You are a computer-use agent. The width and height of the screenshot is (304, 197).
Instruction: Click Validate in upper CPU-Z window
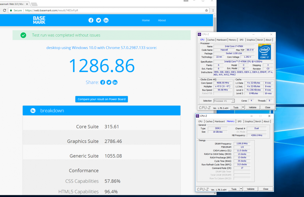coord(253,107)
